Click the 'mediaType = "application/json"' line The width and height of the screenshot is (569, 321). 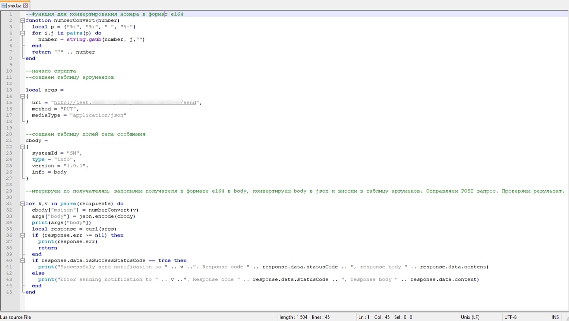tap(79, 115)
